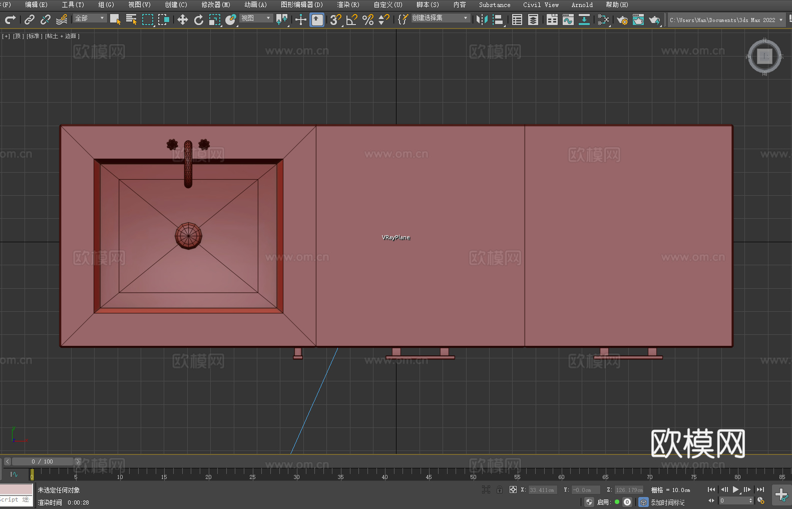This screenshot has width=792, height=509.
Task: Open the 帮助(H) menu
Action: [617, 5]
